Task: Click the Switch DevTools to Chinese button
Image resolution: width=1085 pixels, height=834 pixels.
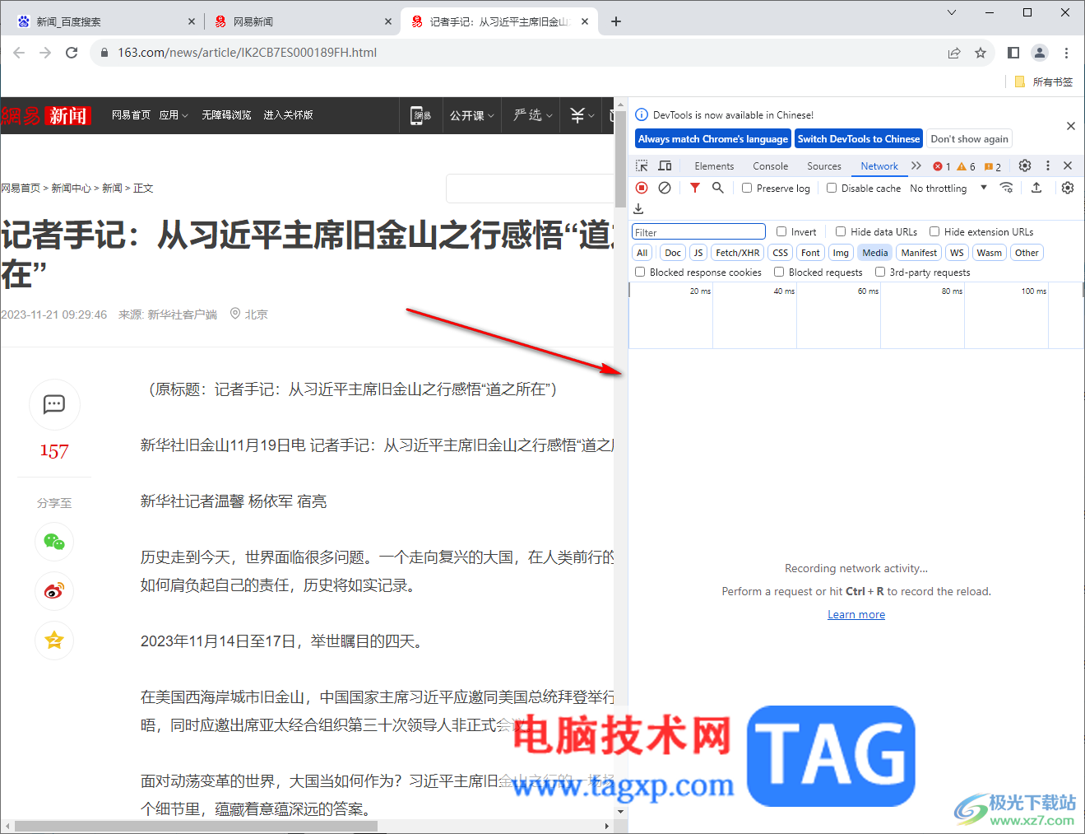Action: [858, 138]
